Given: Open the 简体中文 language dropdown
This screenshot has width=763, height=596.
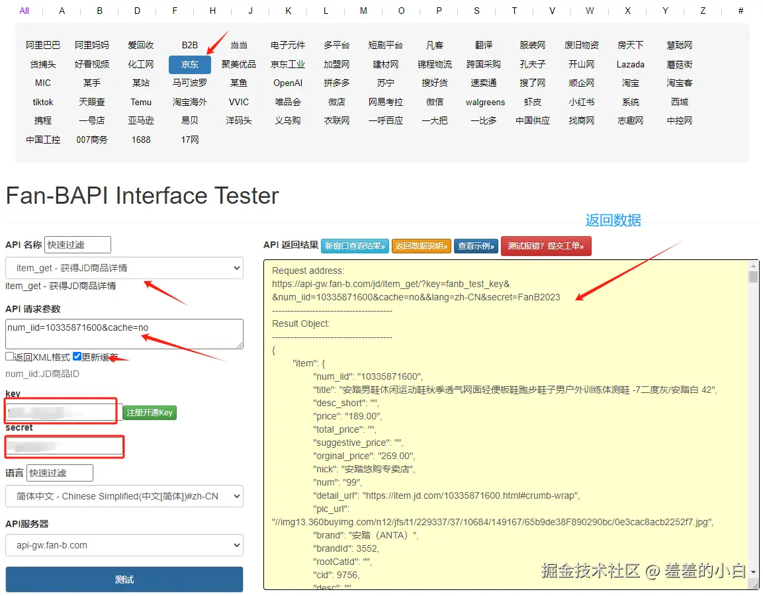Looking at the screenshot, I should pos(124,496).
